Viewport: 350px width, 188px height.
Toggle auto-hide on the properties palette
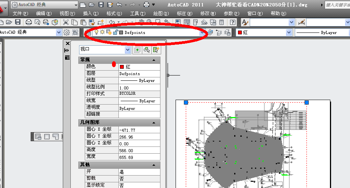click(x=67, y=51)
